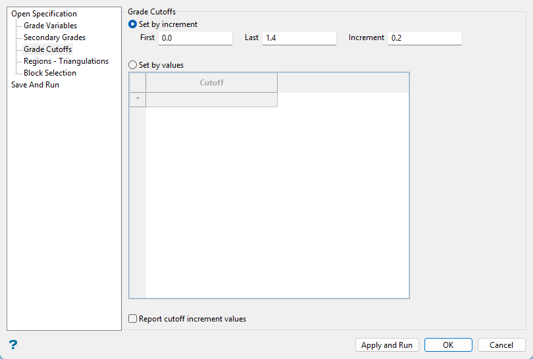Select Grade Cutoffs in the sidebar tree
The image size is (533, 359).
(x=48, y=49)
